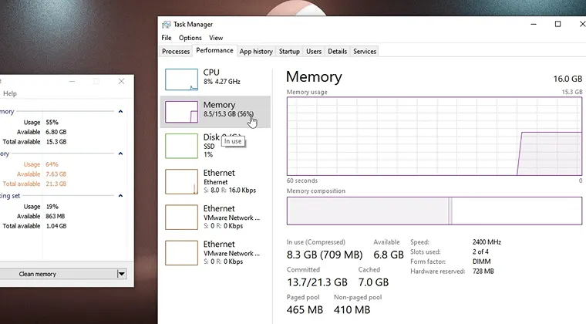Open the File menu in Task Manager
This screenshot has height=324, width=586.
click(167, 38)
